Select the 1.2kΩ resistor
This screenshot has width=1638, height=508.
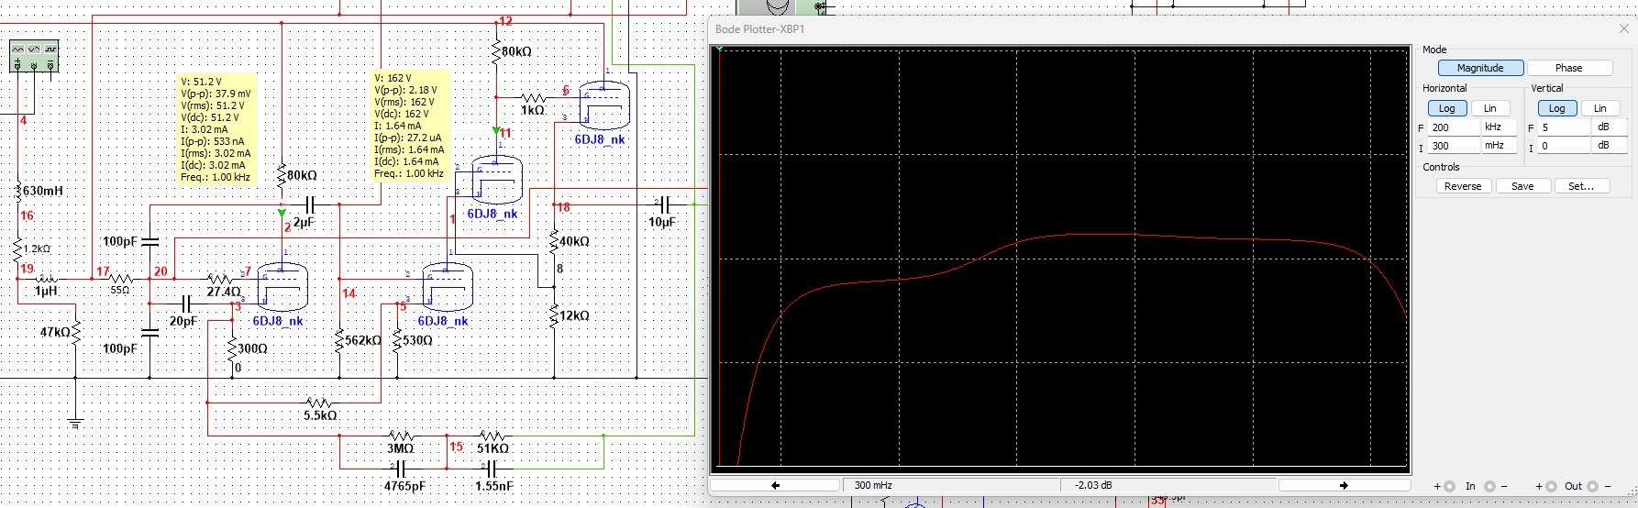(x=18, y=248)
